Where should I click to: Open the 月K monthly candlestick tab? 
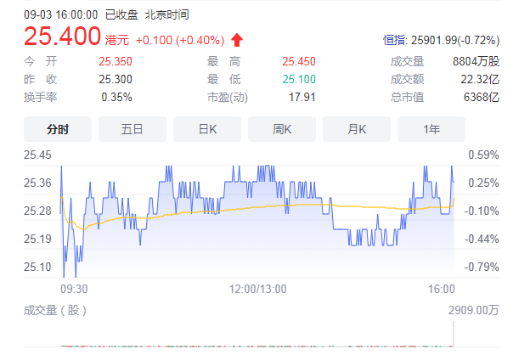click(x=357, y=129)
